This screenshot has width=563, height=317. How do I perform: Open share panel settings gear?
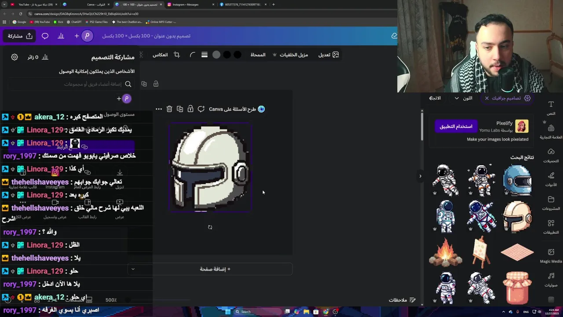click(x=15, y=57)
